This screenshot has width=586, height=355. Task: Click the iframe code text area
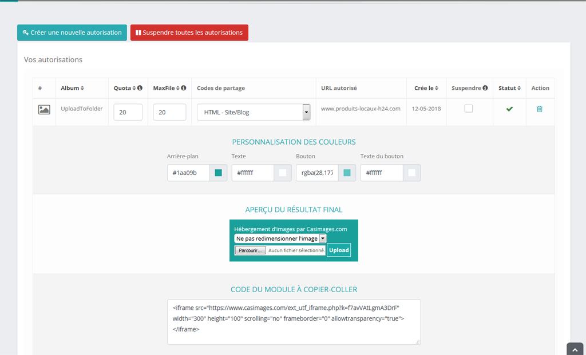(294, 322)
